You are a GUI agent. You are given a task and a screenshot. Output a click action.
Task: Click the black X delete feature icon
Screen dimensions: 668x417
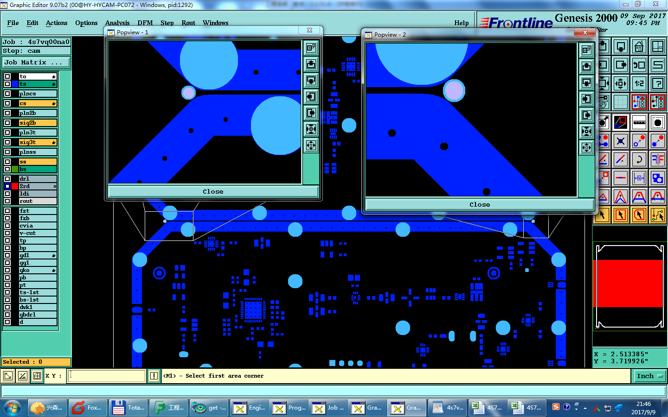pos(621,141)
